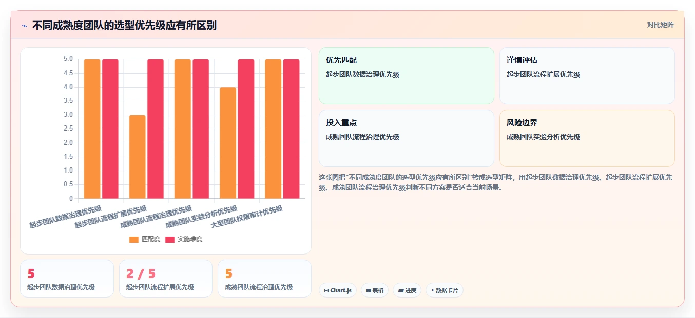Open the 投入重点 matrix card
Image resolution: width=695 pixels, height=318 pixels.
[407, 138]
